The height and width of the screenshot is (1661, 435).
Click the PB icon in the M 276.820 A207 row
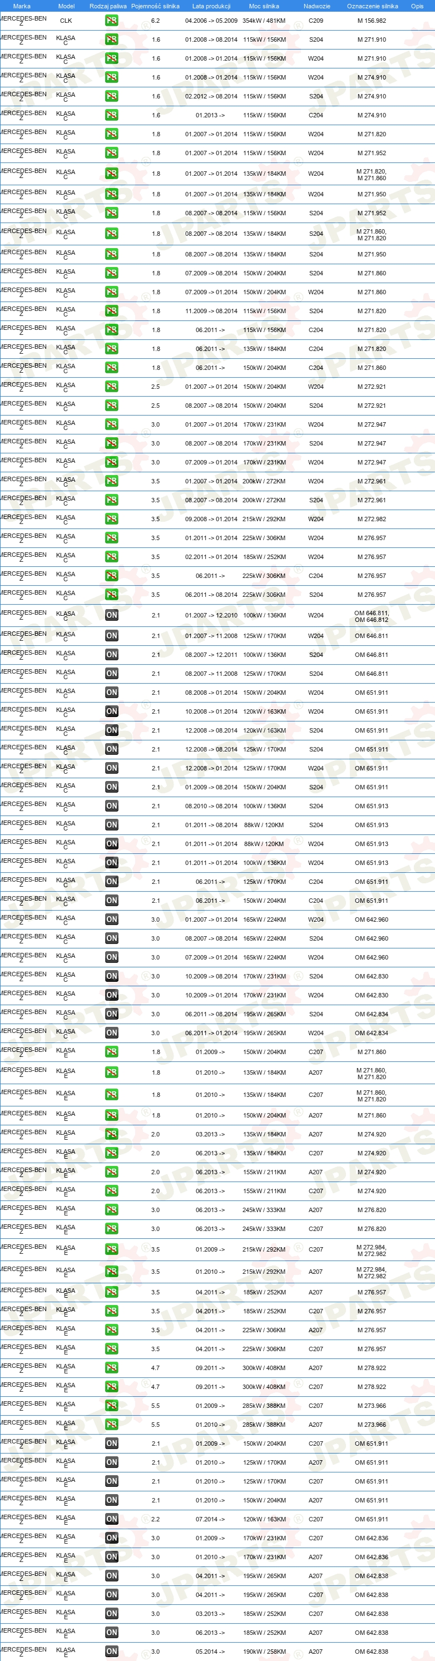point(111,1210)
